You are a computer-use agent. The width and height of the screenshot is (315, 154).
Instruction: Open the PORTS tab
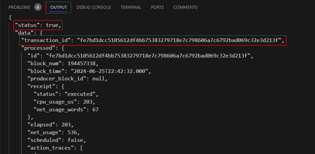tap(157, 7)
